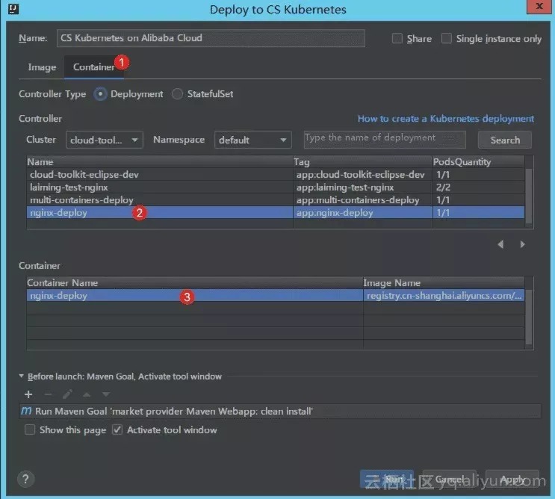Go to next page of deployments

pos(522,244)
